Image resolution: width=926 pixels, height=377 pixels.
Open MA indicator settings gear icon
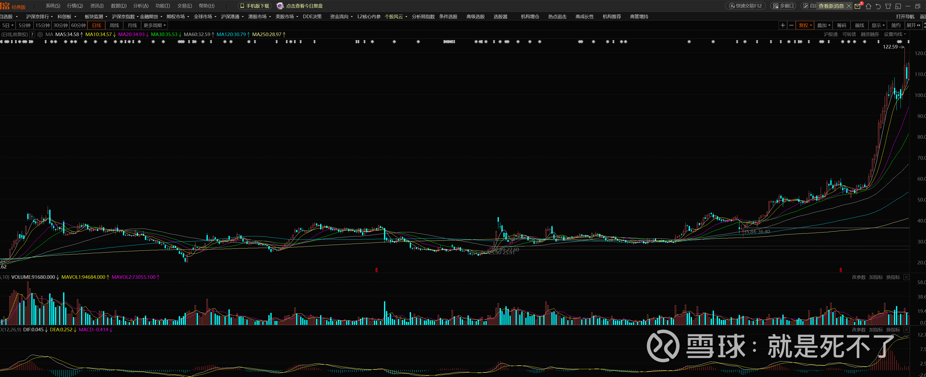point(40,35)
